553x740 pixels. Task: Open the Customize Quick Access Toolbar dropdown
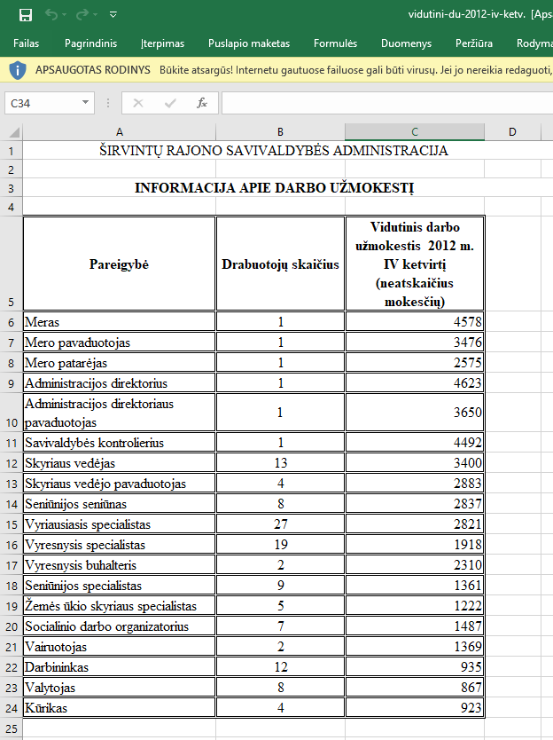coord(113,15)
